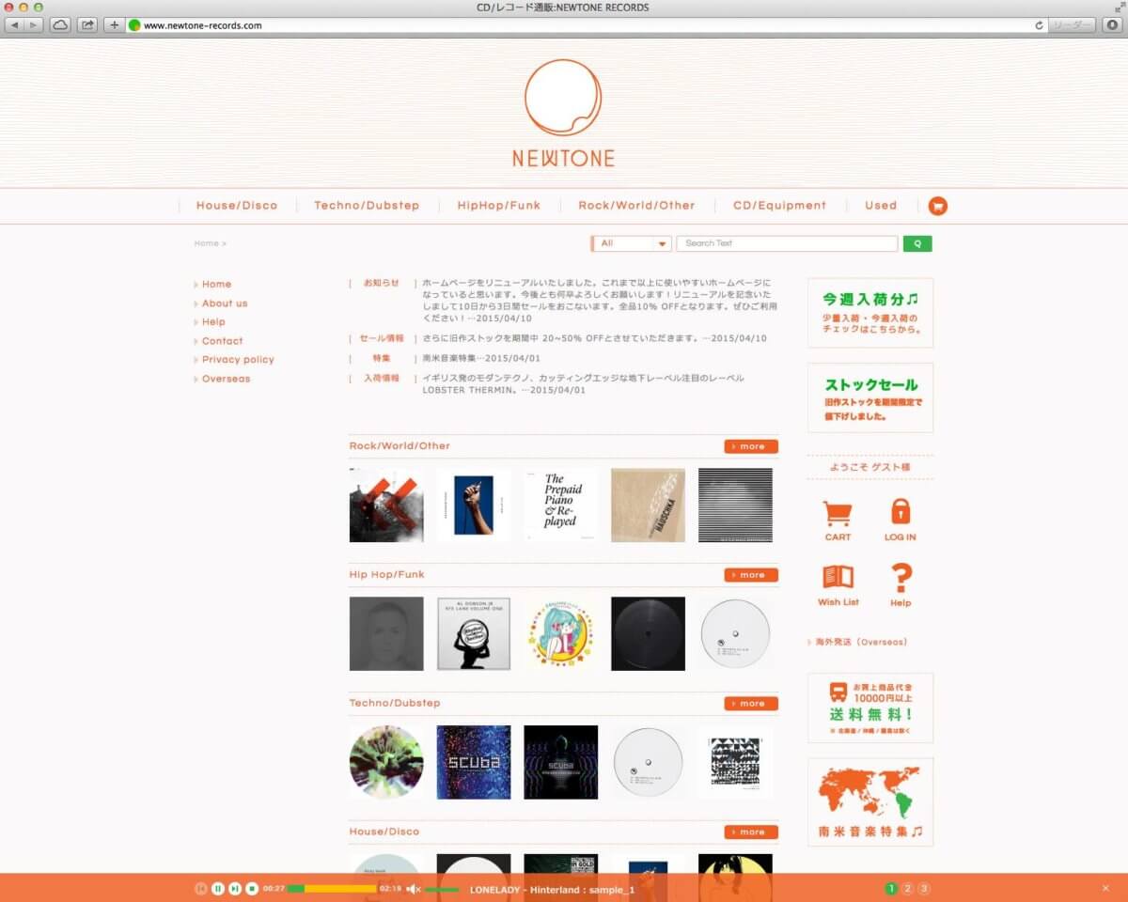Open Safari downloads button
This screenshot has height=902, width=1128.
[x=1113, y=25]
